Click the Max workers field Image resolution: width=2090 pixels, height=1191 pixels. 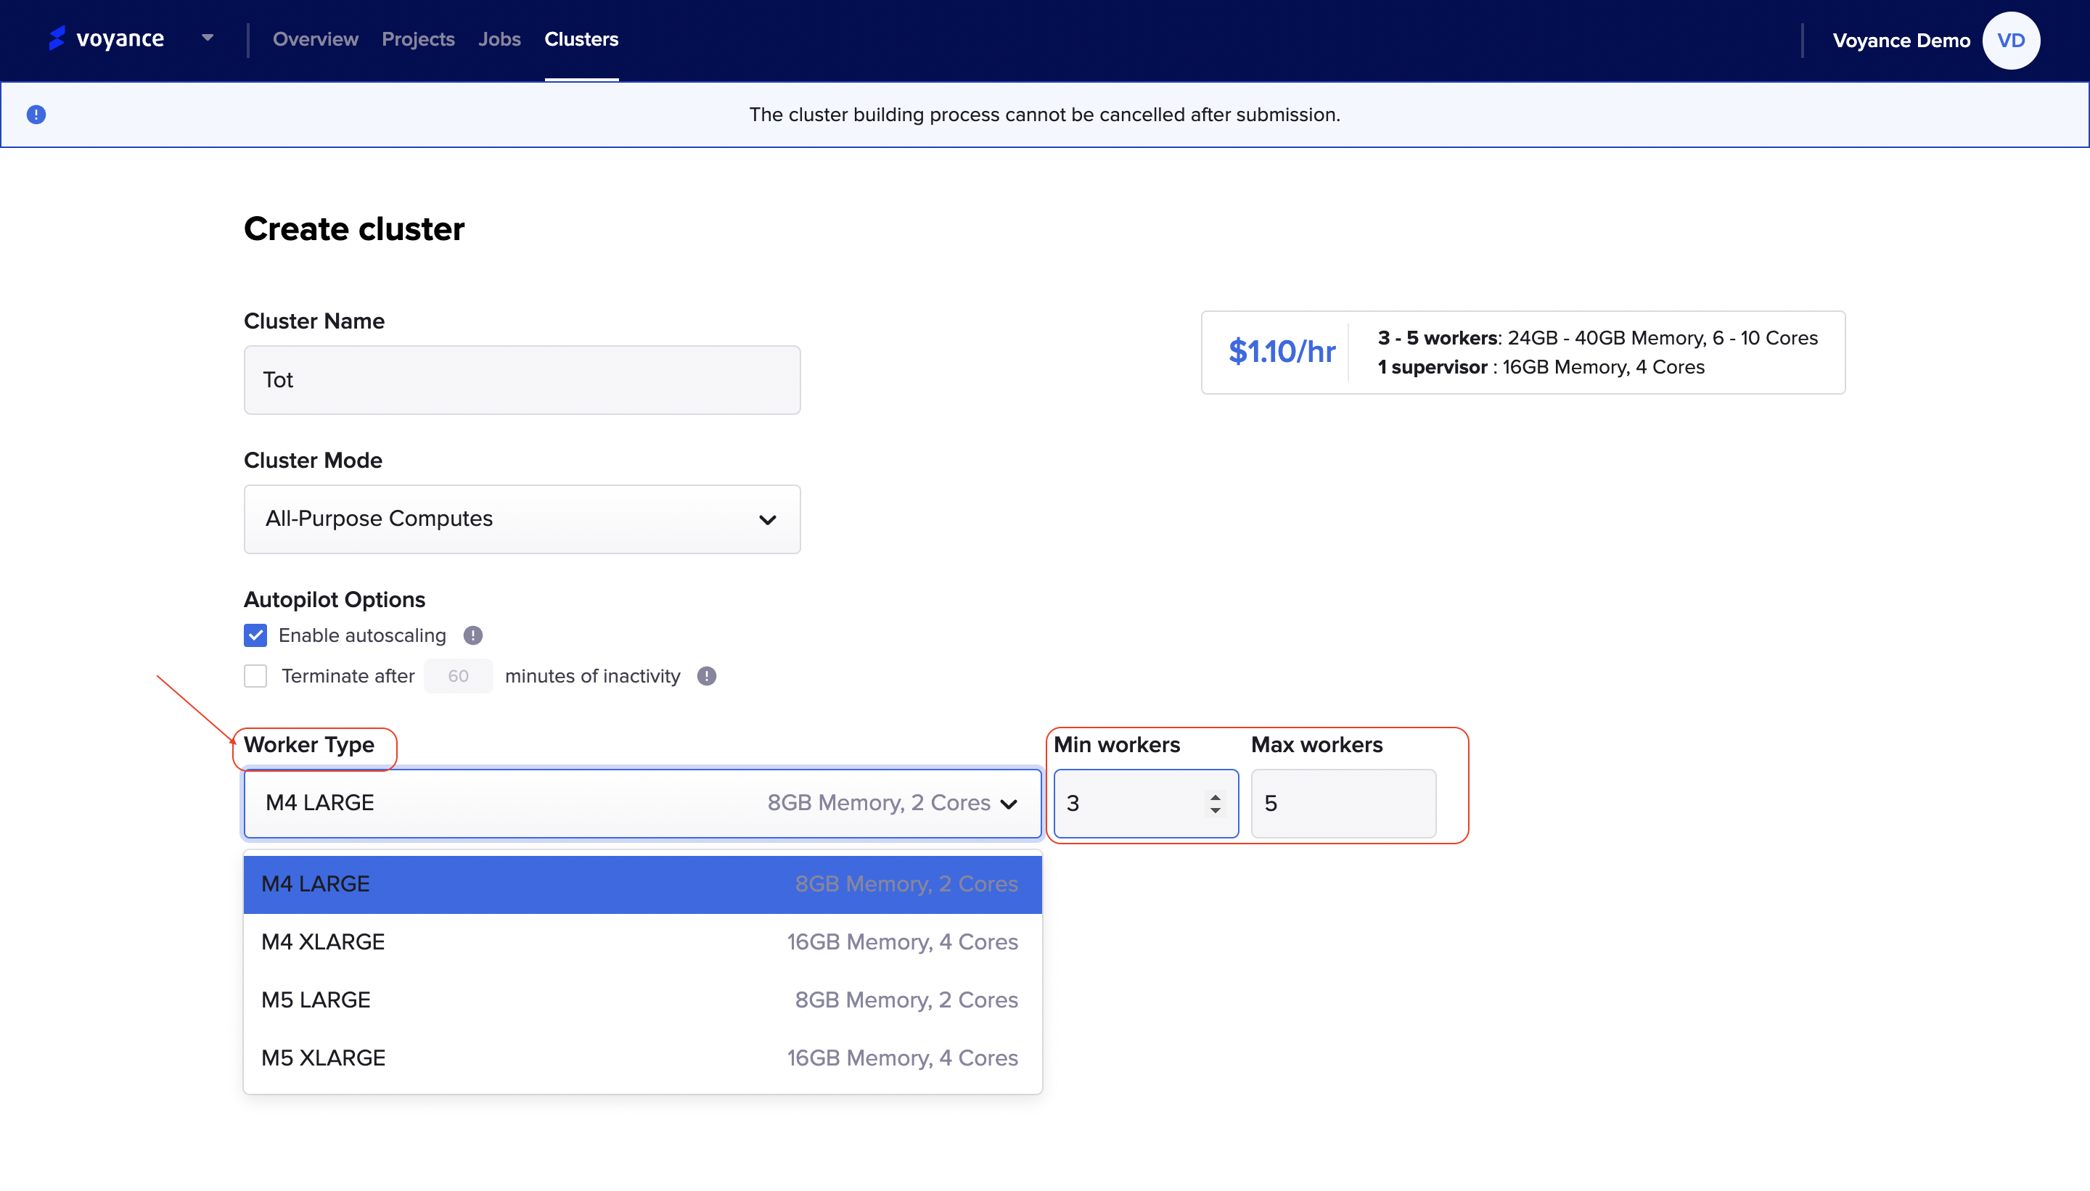point(1343,803)
